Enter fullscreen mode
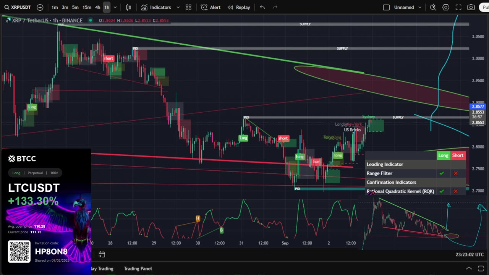This screenshot has width=489, height=275. (x=458, y=7)
